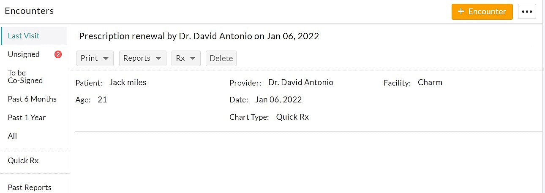Click the prescription renewal encounter title
Image resolution: width=545 pixels, height=193 pixels.
(x=199, y=36)
